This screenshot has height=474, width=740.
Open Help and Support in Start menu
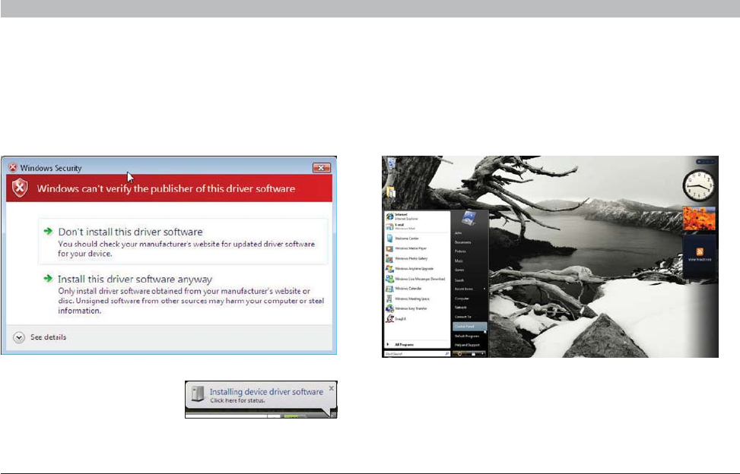467,345
